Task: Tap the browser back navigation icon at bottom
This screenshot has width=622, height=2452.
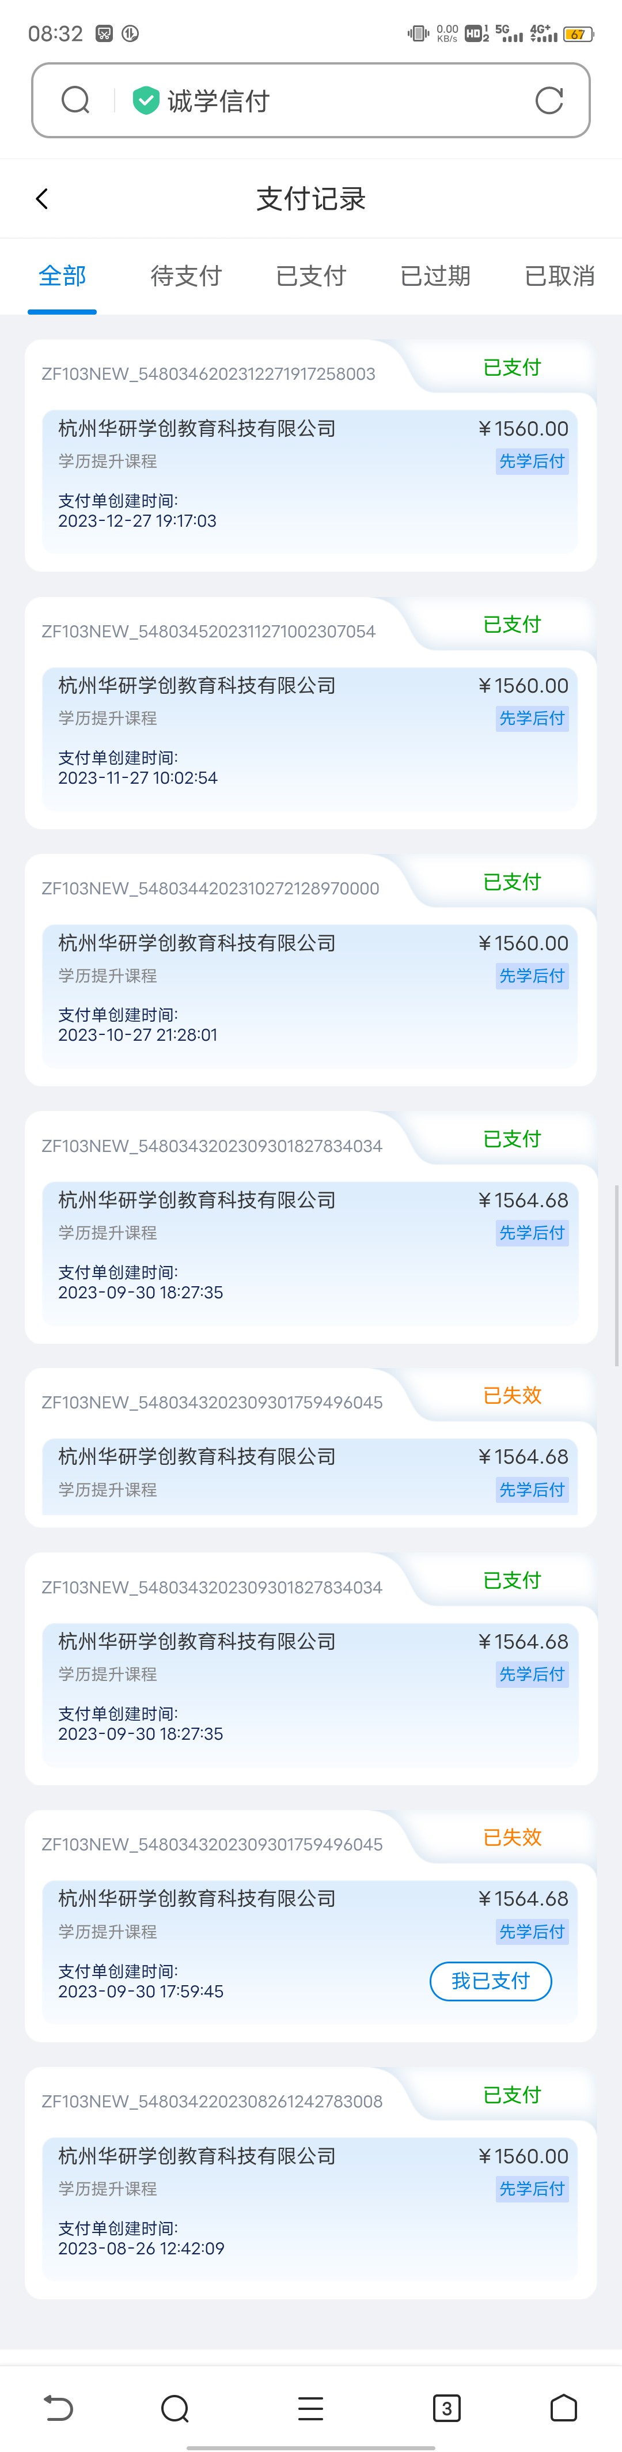Action: [59, 2407]
